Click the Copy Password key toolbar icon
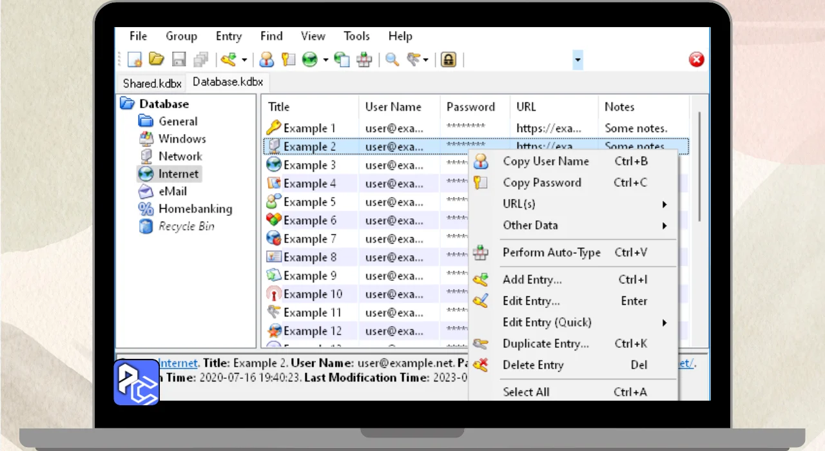Viewport: 825px width, 451px height. (x=288, y=60)
